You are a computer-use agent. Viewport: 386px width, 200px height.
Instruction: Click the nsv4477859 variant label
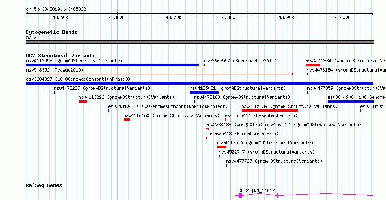tap(347, 88)
